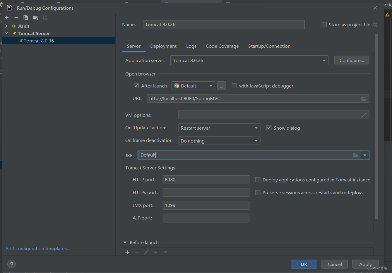The width and height of the screenshot is (392, 273).
Task: Toggle Store as project file checkbox
Action: [324, 25]
